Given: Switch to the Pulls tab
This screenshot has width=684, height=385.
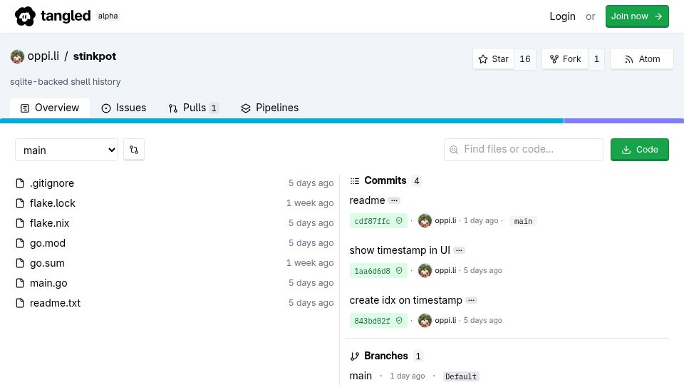Looking at the screenshot, I should (194, 108).
